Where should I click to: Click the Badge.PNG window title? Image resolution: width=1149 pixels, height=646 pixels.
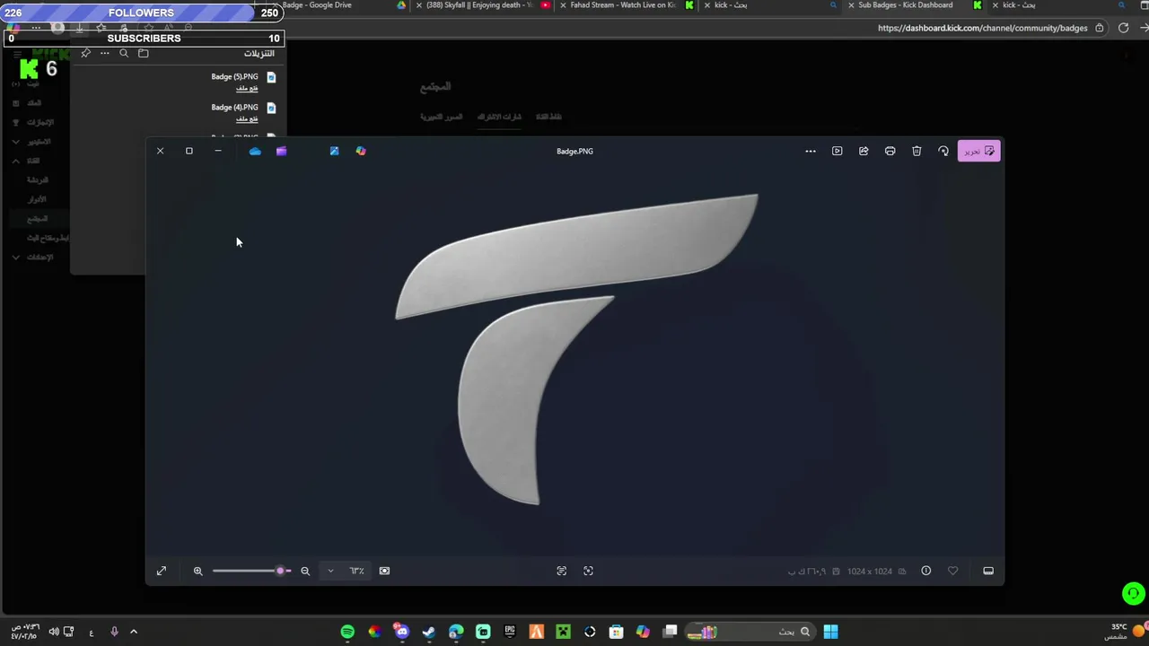click(574, 151)
